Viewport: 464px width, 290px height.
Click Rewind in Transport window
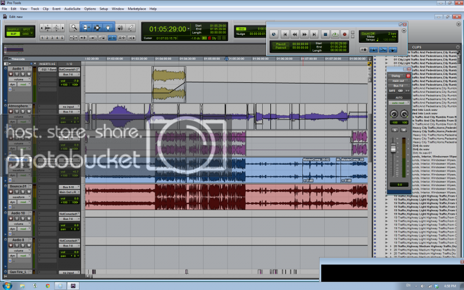tap(295, 34)
